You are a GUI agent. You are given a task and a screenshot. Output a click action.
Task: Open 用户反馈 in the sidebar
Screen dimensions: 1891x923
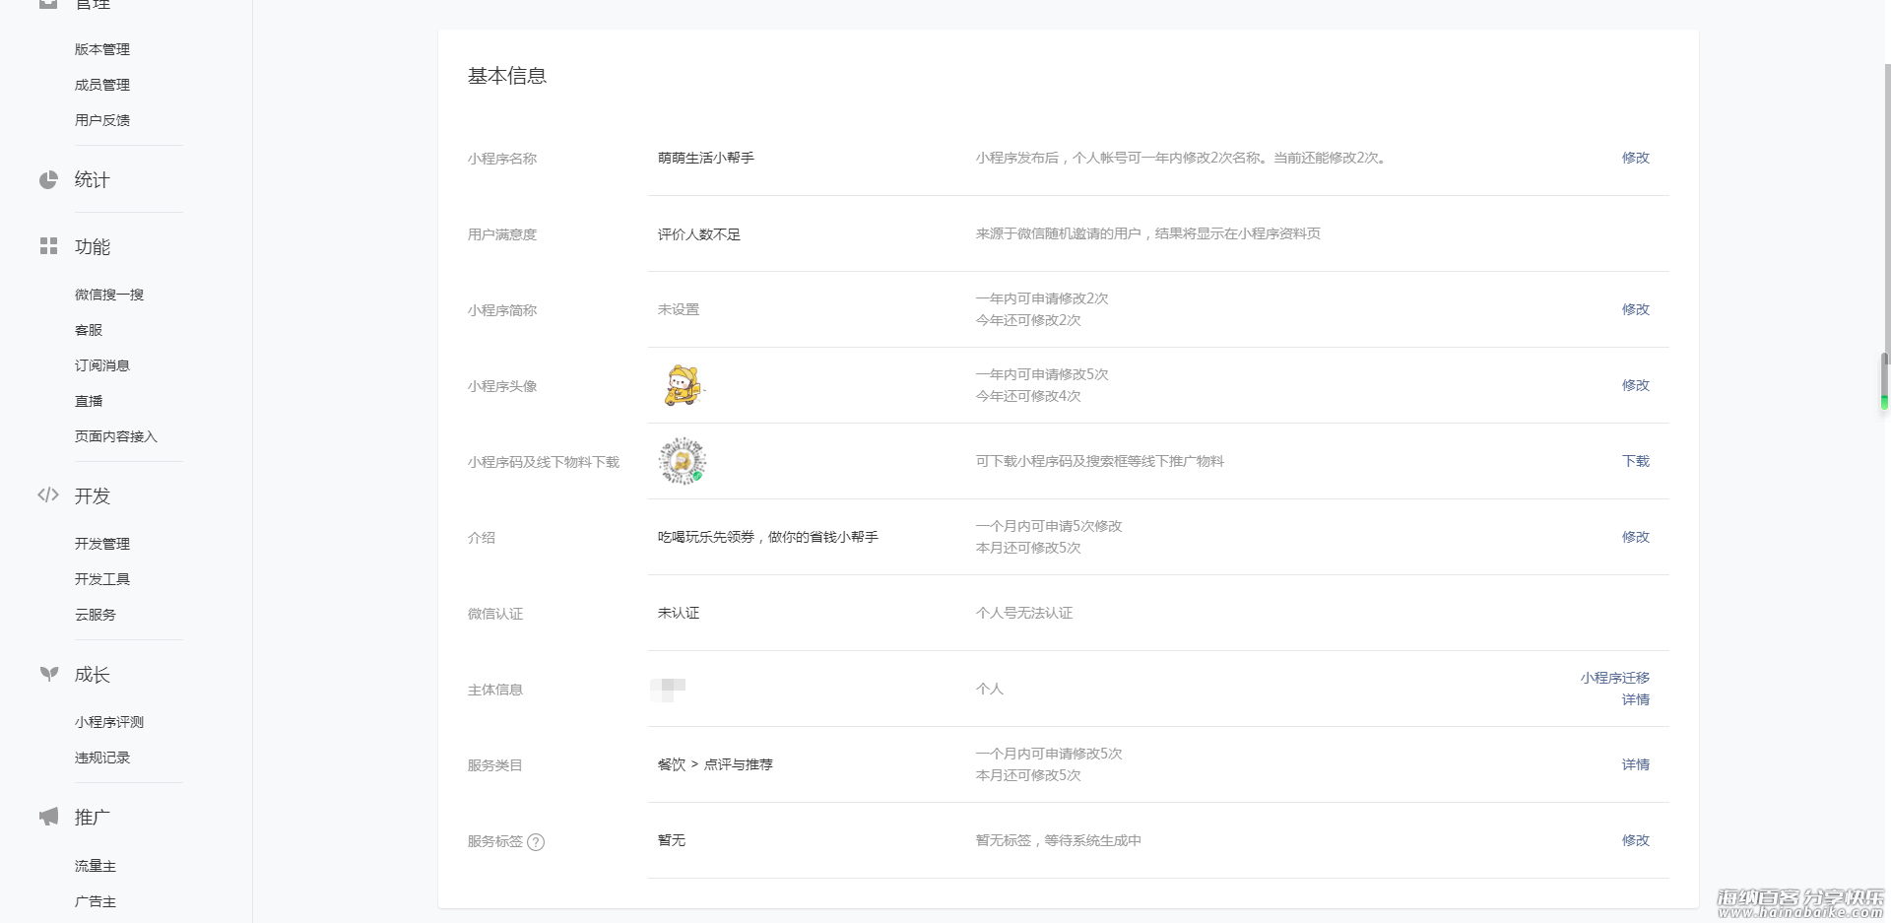(102, 120)
